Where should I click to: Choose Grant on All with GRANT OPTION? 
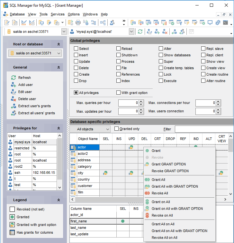[x=180, y=209]
